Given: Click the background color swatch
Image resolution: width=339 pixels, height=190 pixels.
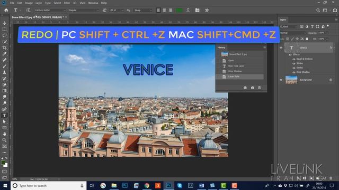Looking at the screenshot, I should (6, 165).
